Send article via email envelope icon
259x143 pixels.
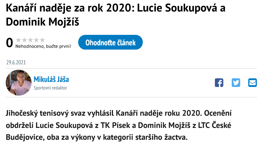tap(253, 83)
